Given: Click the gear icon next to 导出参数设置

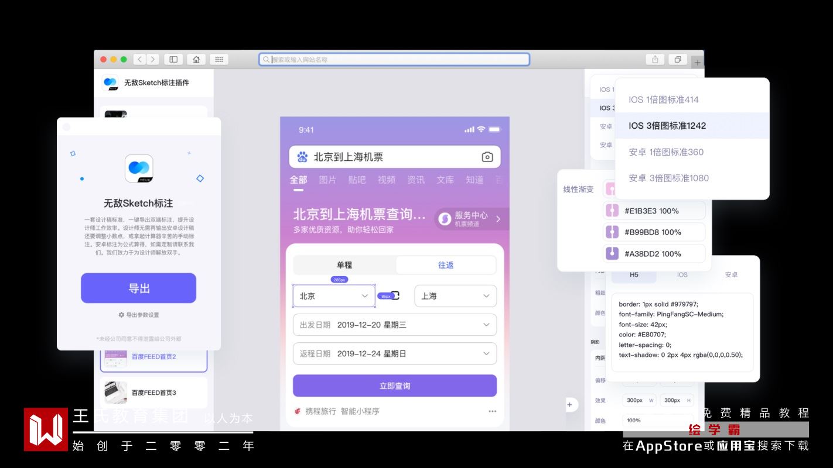Looking at the screenshot, I should coord(121,315).
